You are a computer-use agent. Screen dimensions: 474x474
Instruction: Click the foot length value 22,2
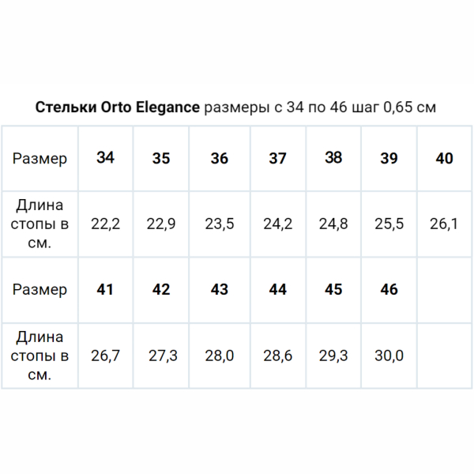tap(105, 224)
